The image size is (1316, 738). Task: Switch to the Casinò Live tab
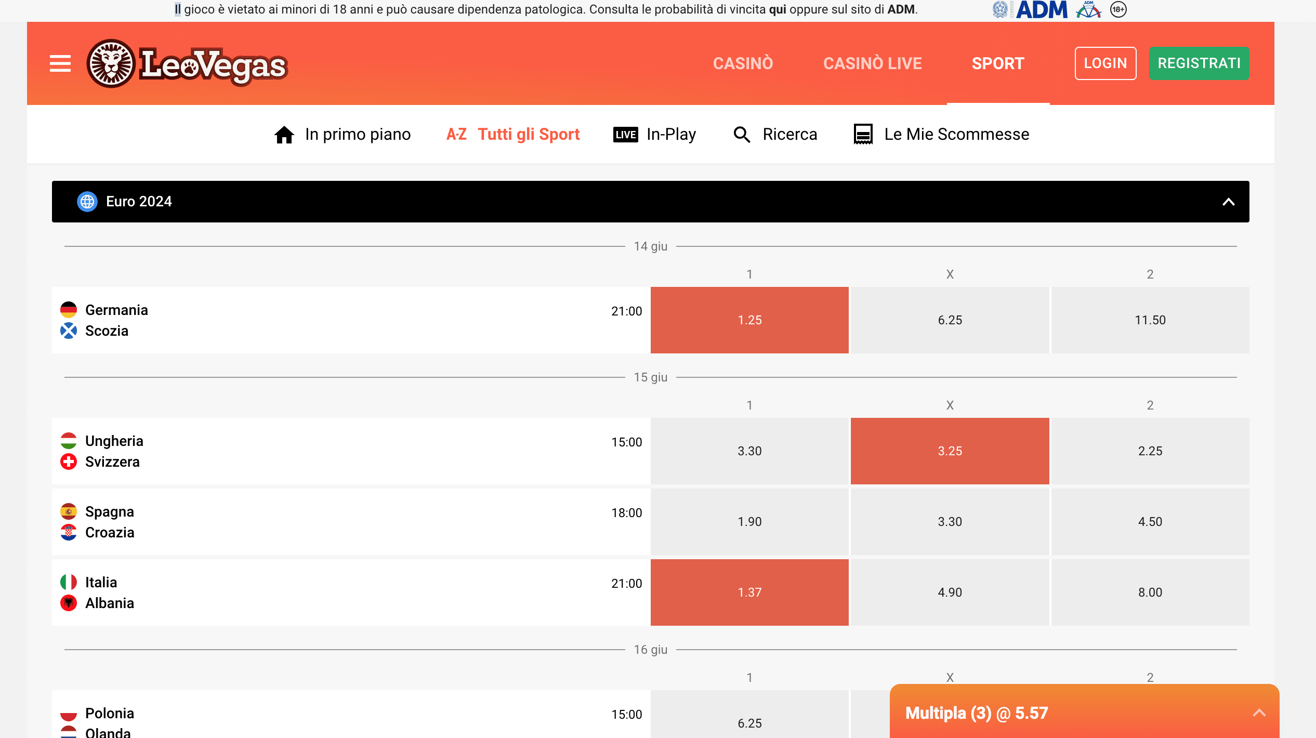[872, 63]
